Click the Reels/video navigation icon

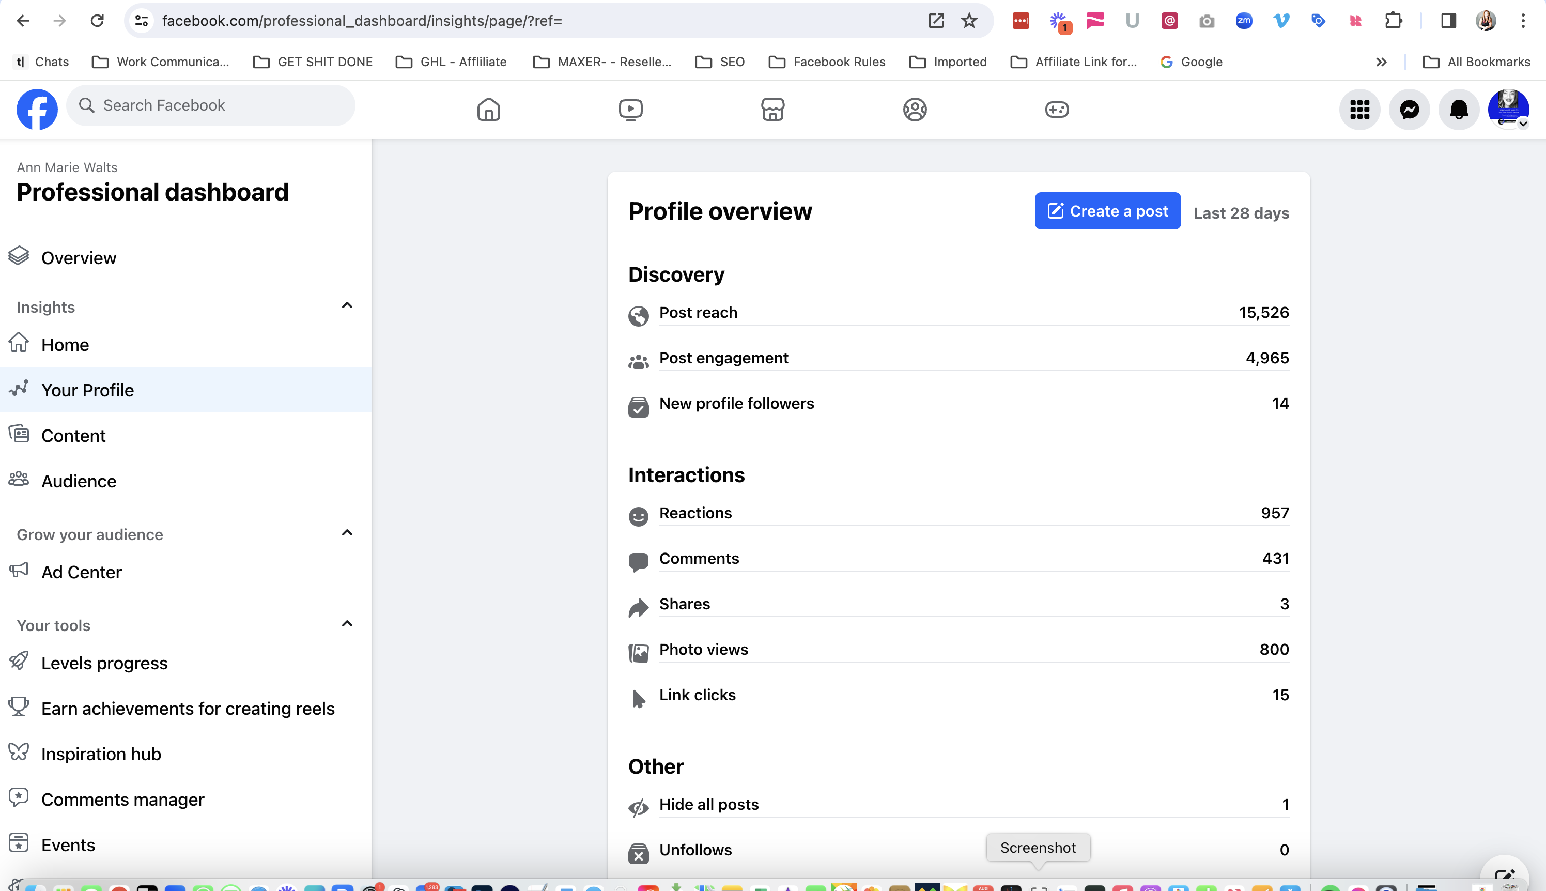[630, 109]
